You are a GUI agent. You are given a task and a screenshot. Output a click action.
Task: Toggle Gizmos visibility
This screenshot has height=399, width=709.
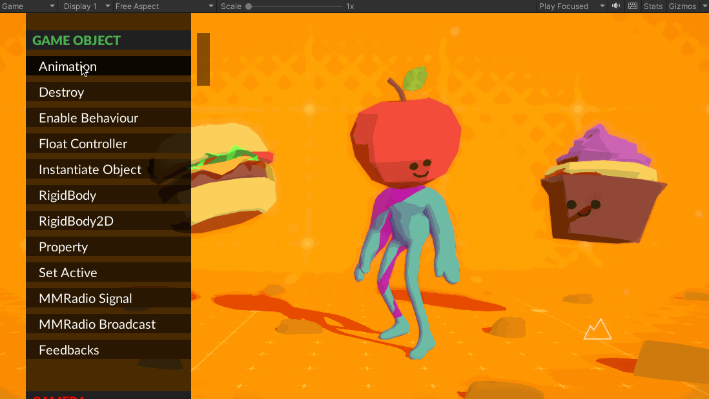[682, 6]
